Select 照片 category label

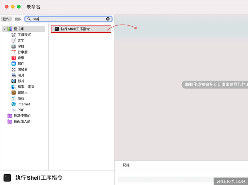click(x=21, y=75)
